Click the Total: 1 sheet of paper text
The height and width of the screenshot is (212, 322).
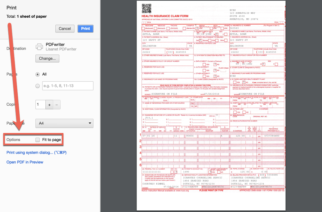click(26, 16)
